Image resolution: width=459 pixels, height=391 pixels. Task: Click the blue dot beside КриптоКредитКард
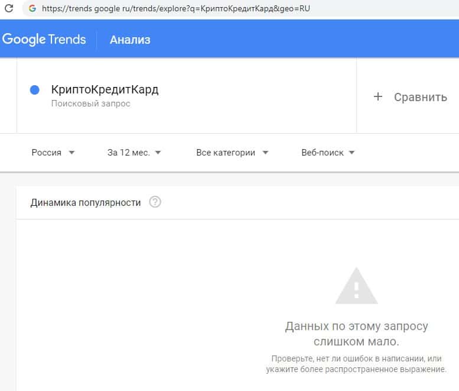tap(34, 90)
